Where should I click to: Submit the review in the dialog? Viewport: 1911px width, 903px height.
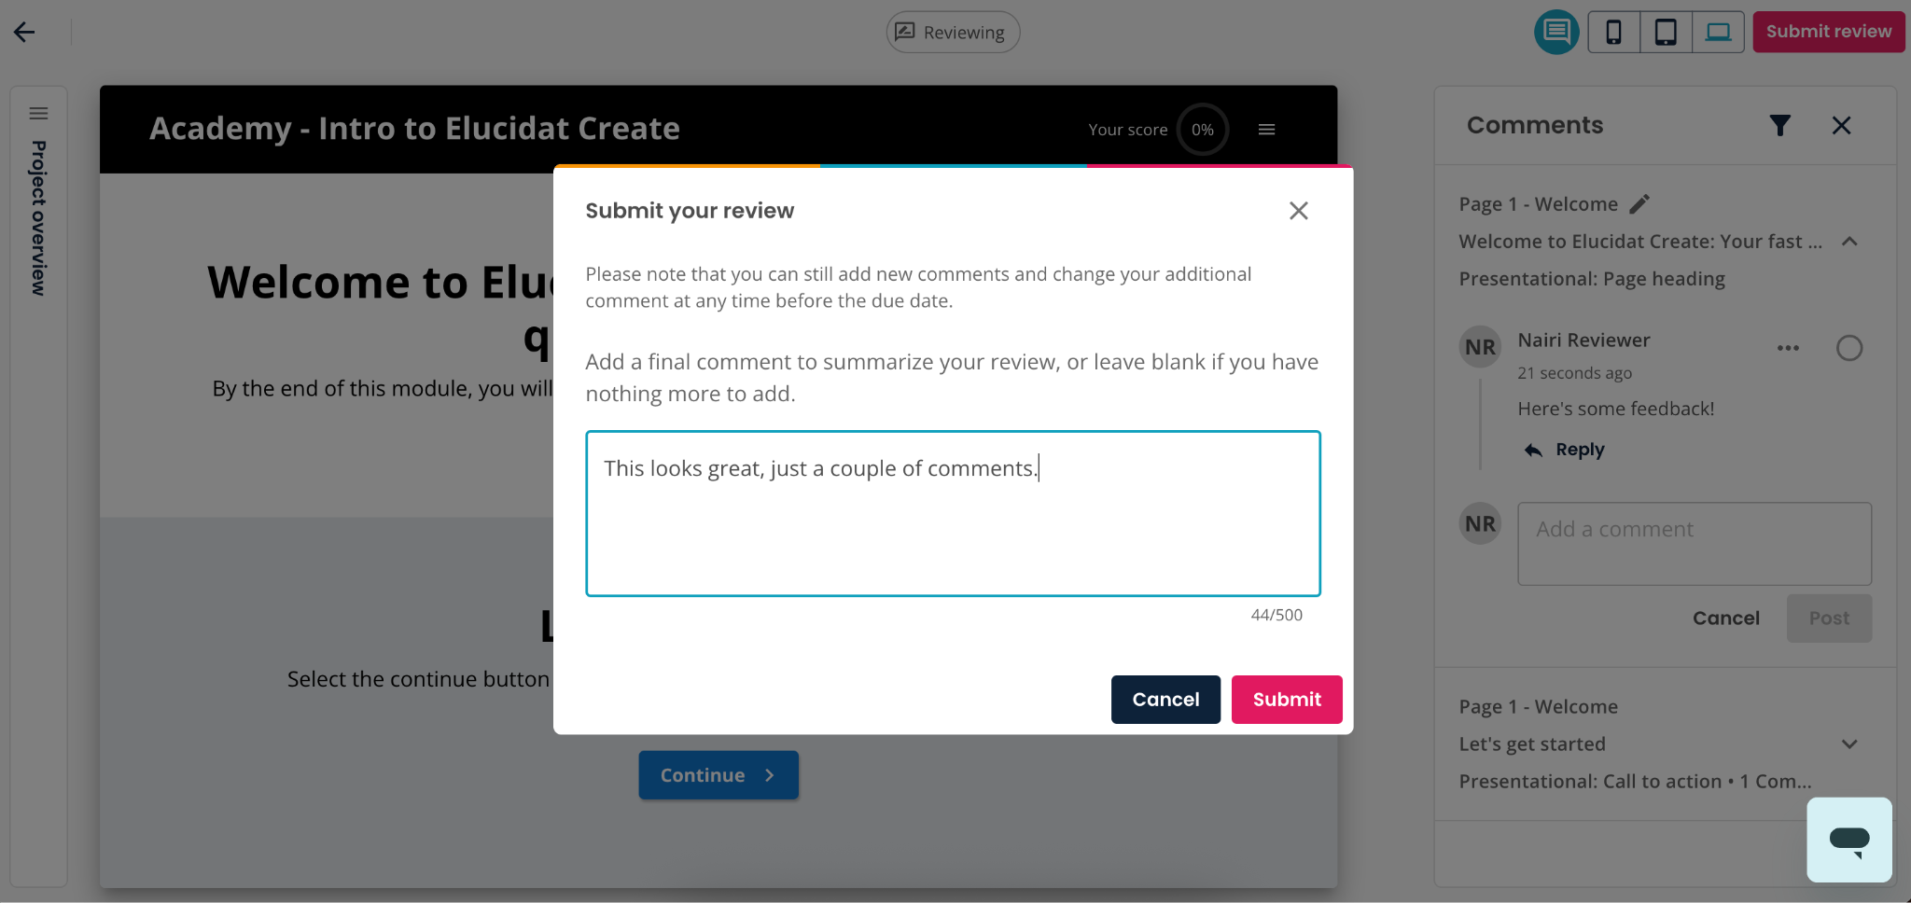tap(1287, 700)
